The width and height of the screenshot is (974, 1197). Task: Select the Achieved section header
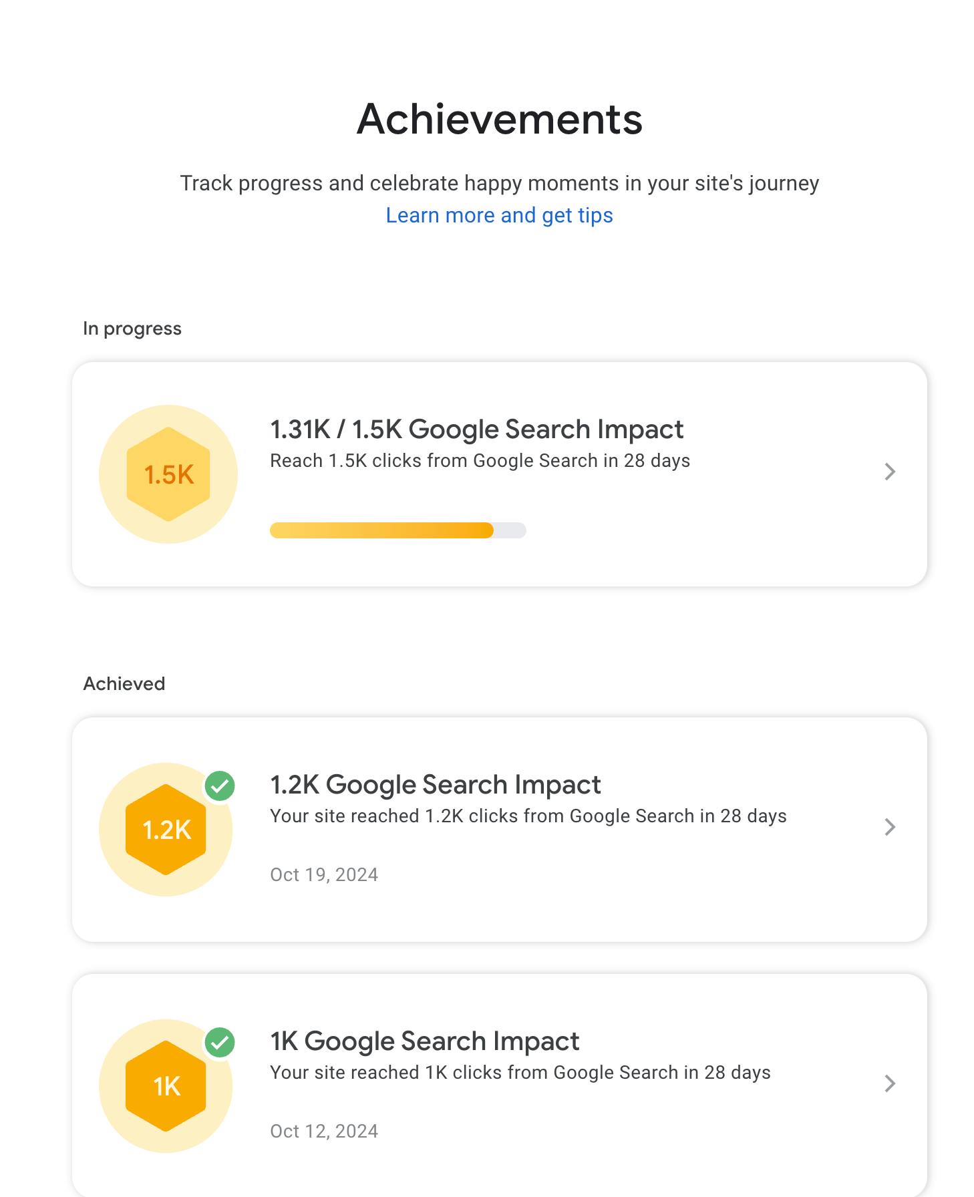point(124,683)
